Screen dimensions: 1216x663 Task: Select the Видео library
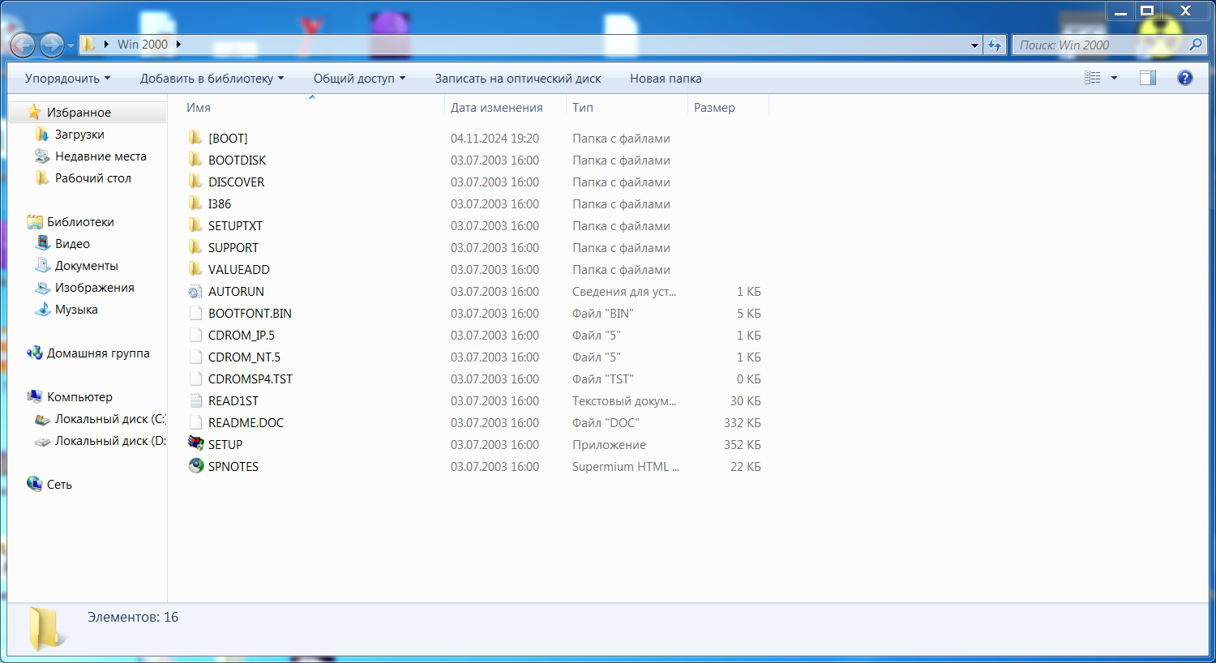(x=72, y=244)
